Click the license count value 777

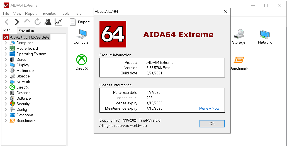pyautogui.click(x=149, y=98)
